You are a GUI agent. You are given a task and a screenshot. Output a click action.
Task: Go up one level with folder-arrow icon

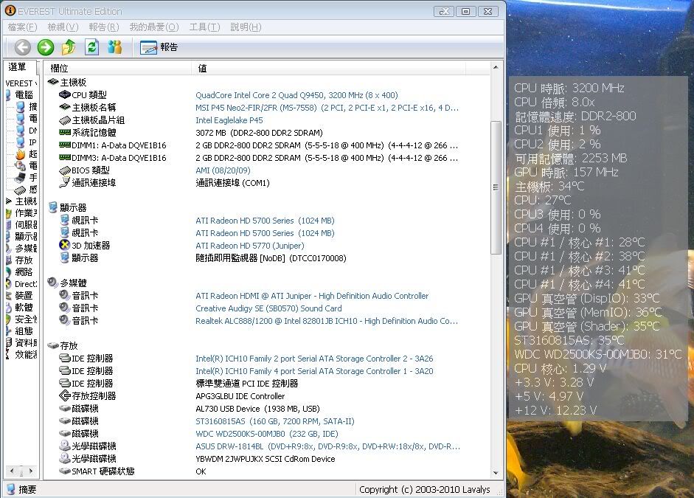click(x=69, y=47)
